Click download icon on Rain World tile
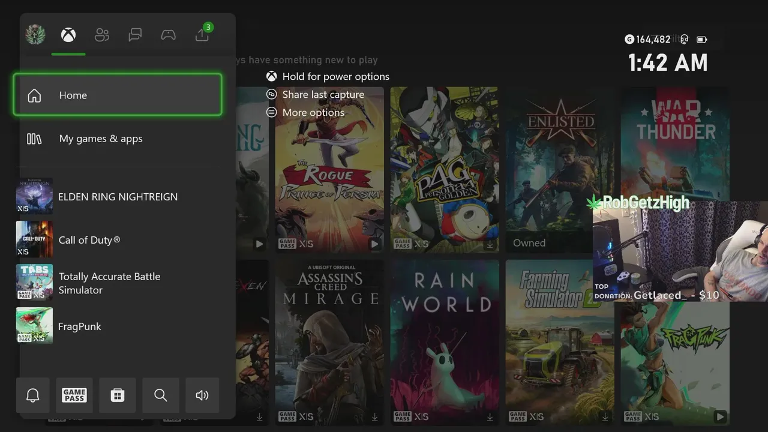 click(490, 417)
